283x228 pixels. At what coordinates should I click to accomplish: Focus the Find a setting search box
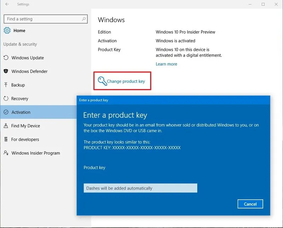46,19
